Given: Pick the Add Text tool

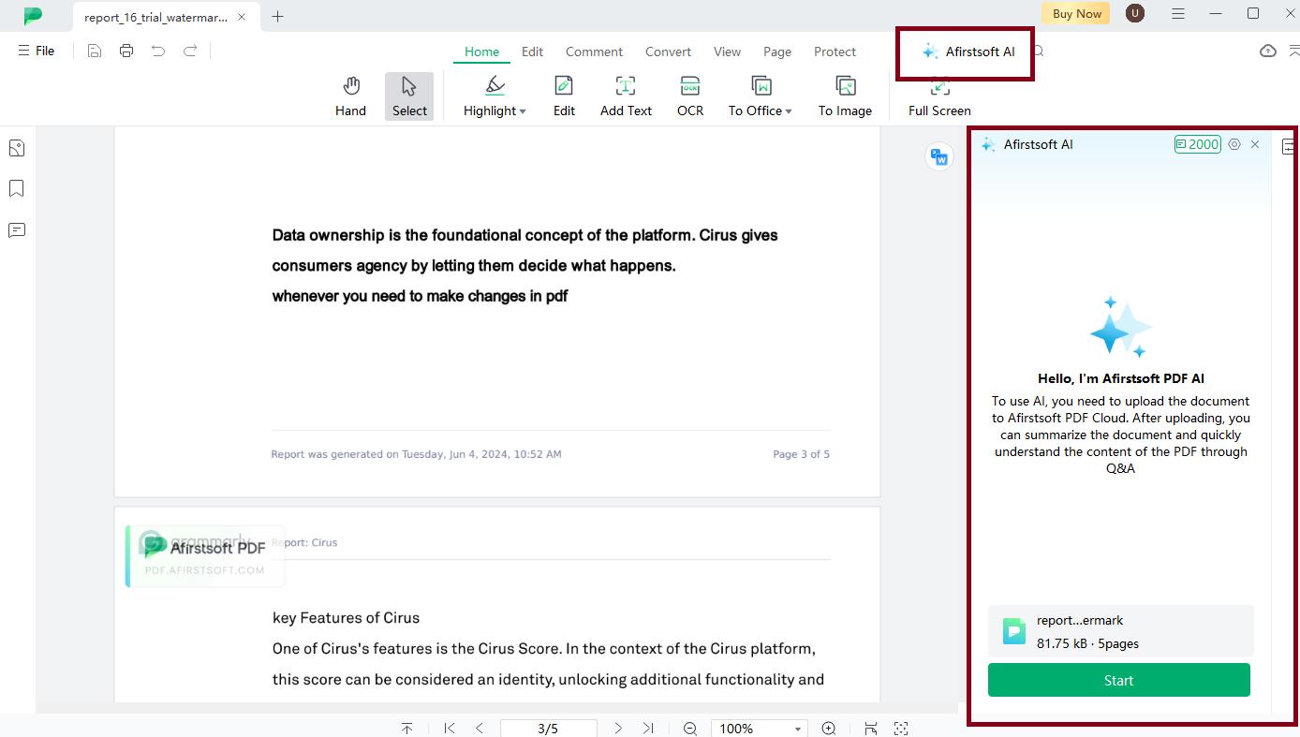Looking at the screenshot, I should [626, 96].
